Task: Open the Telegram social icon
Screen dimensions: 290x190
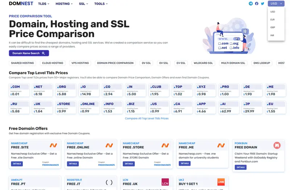Action: (x=251, y=4)
